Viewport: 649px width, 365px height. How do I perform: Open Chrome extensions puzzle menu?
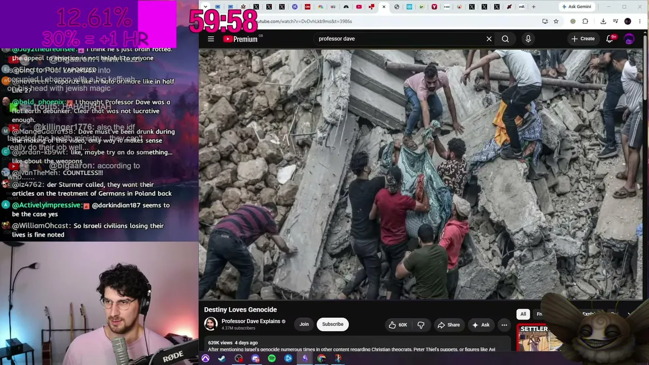point(585,21)
